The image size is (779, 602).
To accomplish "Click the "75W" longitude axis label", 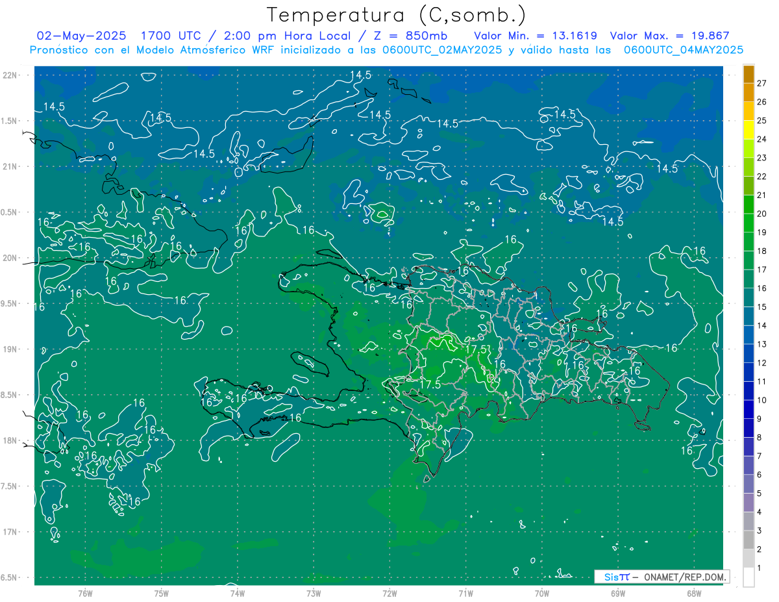I will [161, 593].
